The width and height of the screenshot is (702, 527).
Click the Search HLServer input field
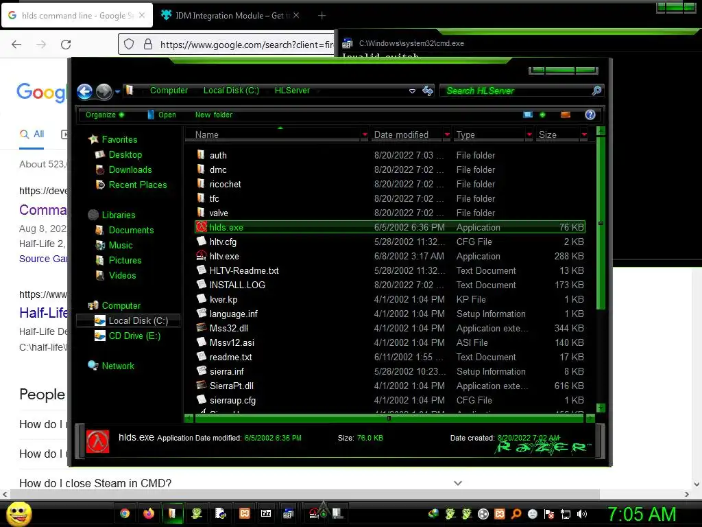[517, 91]
